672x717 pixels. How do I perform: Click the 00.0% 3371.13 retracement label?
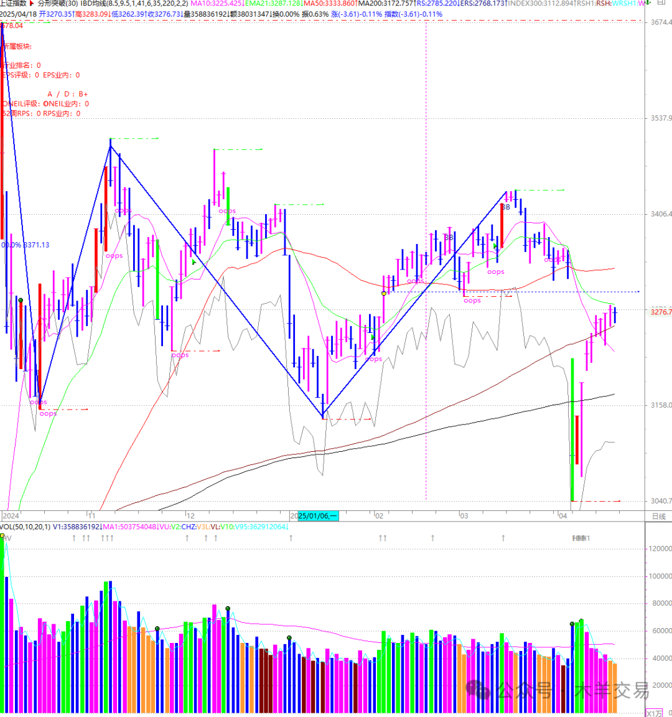[25, 245]
